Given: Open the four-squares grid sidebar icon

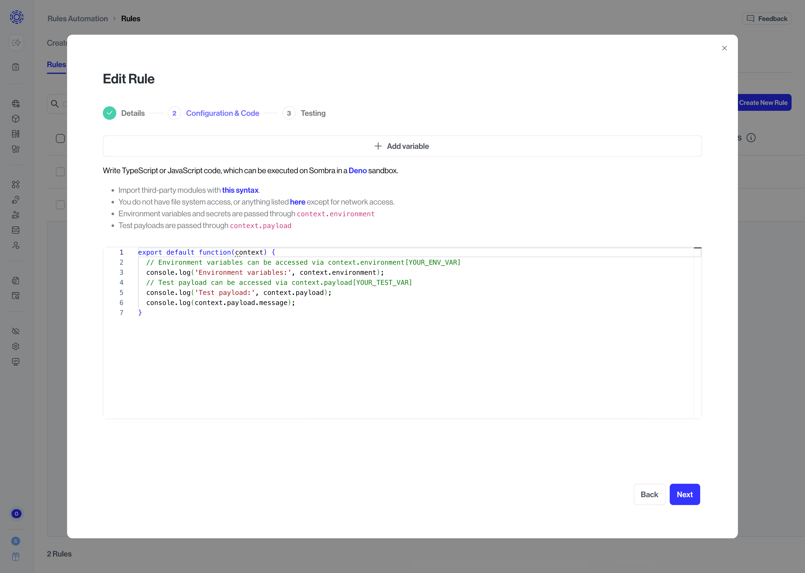Looking at the screenshot, I should [x=16, y=149].
